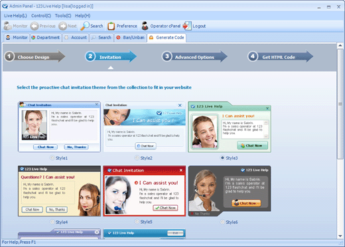The width and height of the screenshot is (345, 247).
Task: Click the Style4 yellow invitation preview
Action: (59, 191)
